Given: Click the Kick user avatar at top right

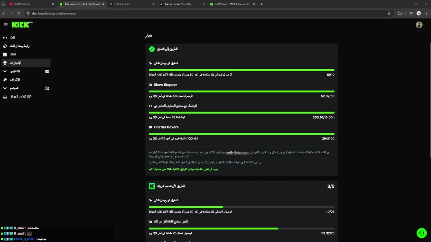Looking at the screenshot, I should [x=419, y=25].
